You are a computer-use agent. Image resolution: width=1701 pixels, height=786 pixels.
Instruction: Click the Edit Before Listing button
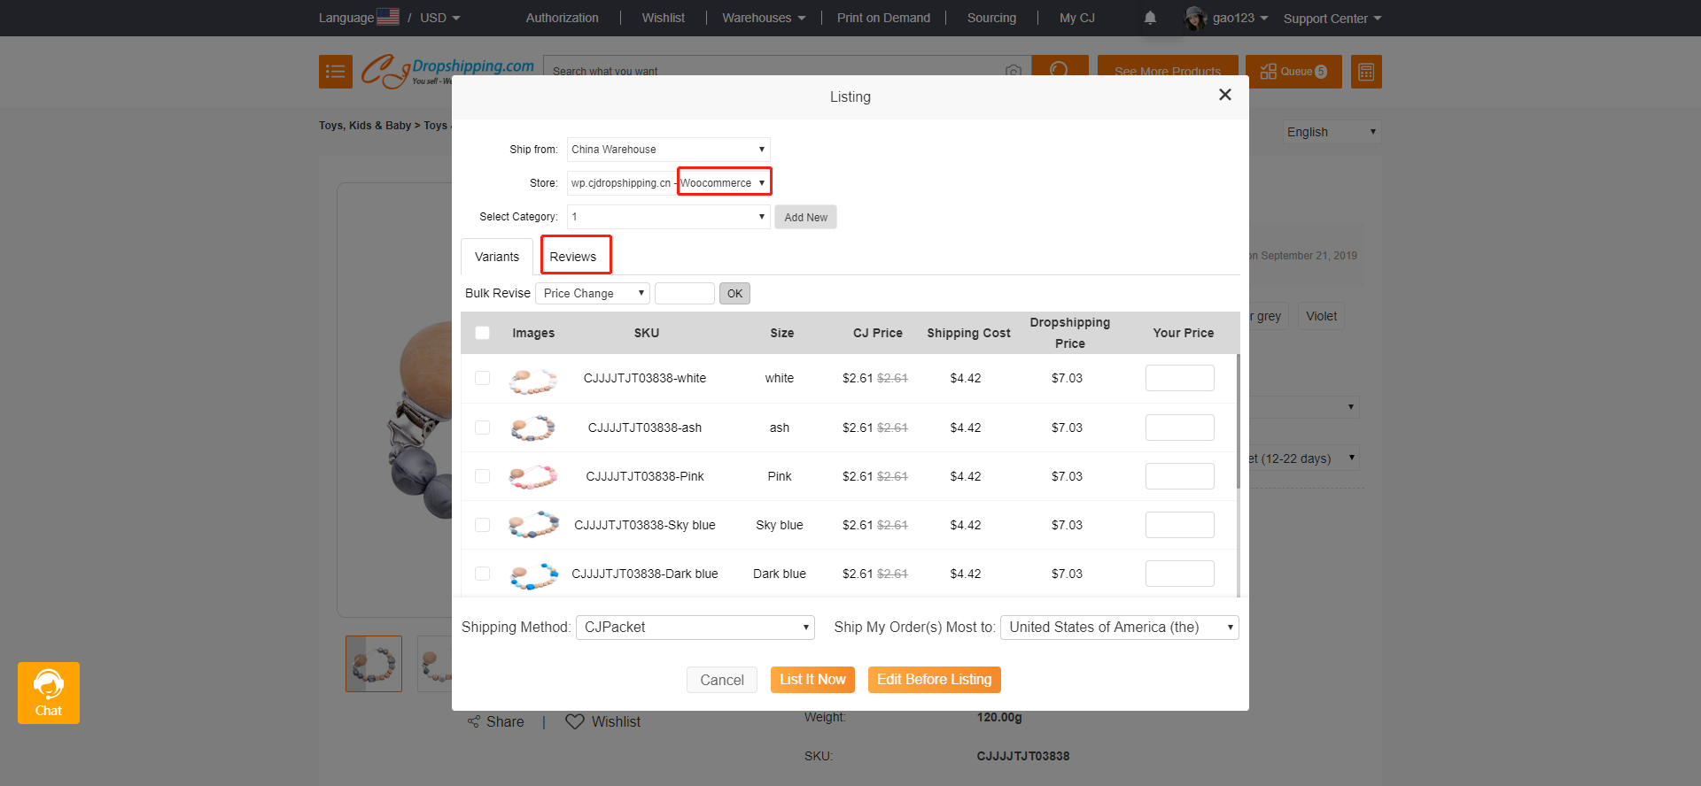(934, 680)
